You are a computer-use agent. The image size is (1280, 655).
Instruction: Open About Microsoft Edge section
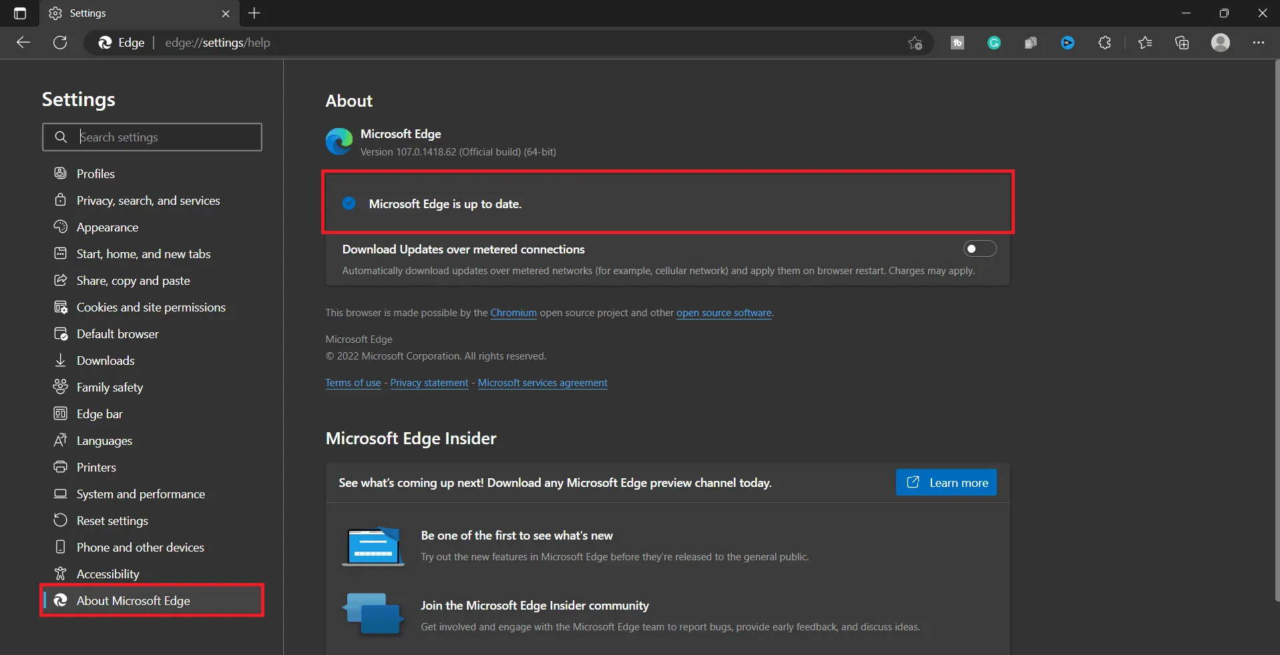(x=152, y=600)
